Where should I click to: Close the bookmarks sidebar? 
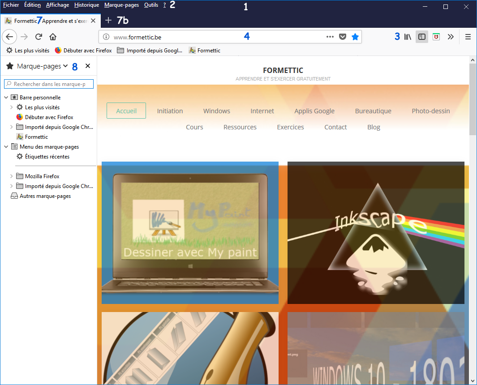click(88, 66)
